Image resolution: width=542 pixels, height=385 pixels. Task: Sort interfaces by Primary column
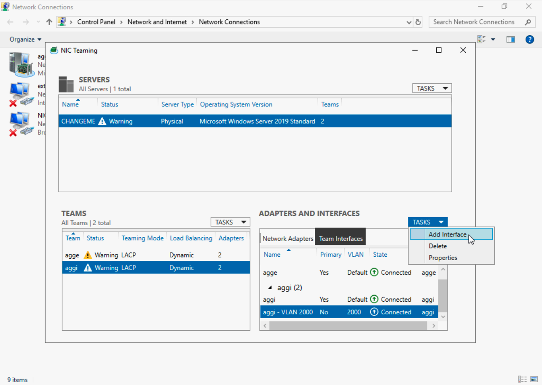pyautogui.click(x=331, y=255)
